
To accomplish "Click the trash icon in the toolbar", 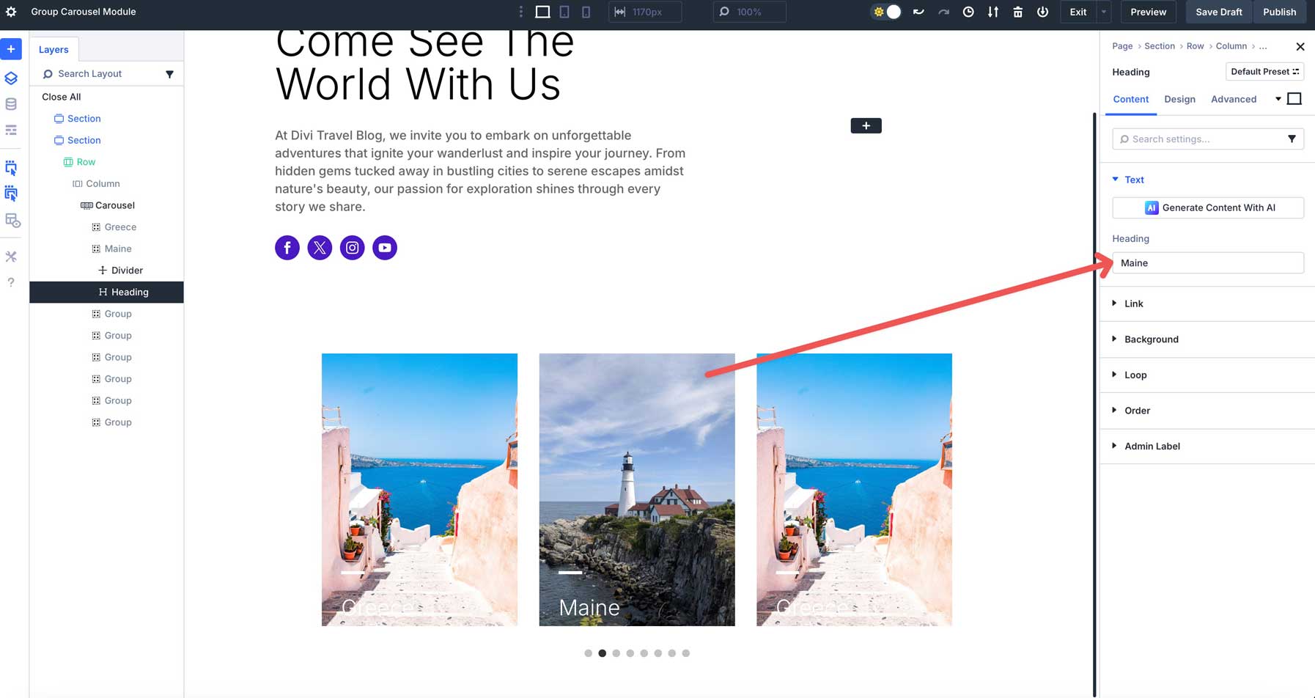I will point(1018,12).
